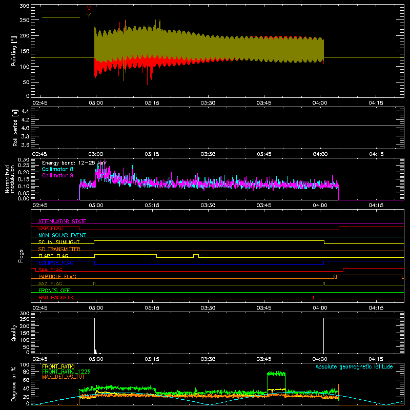This screenshot has width=410, height=410.
Task: Click the 03:30 tick label under Flags panel
Action: (208, 308)
